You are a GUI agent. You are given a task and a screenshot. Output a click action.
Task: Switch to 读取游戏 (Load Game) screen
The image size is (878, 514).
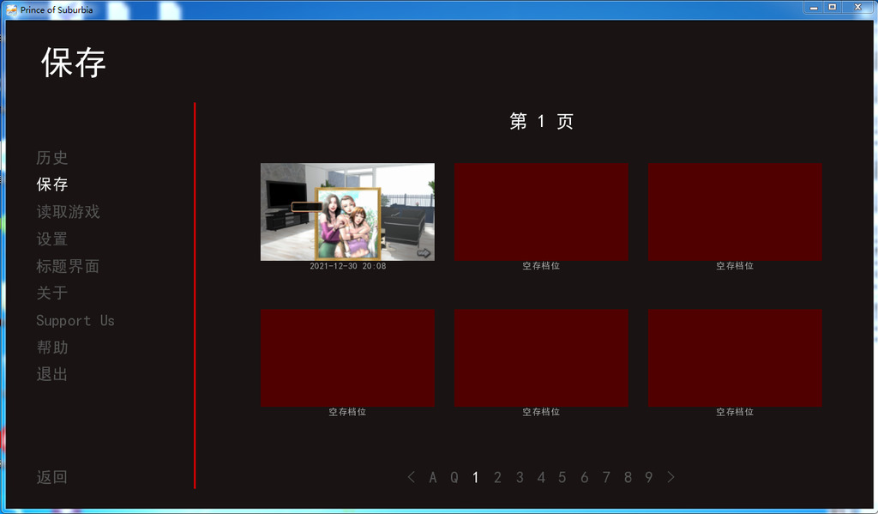(x=68, y=212)
